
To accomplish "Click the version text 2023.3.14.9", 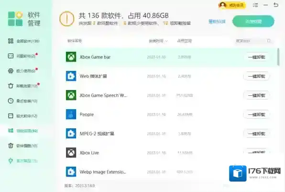I will pyautogui.click(x=85, y=186).
